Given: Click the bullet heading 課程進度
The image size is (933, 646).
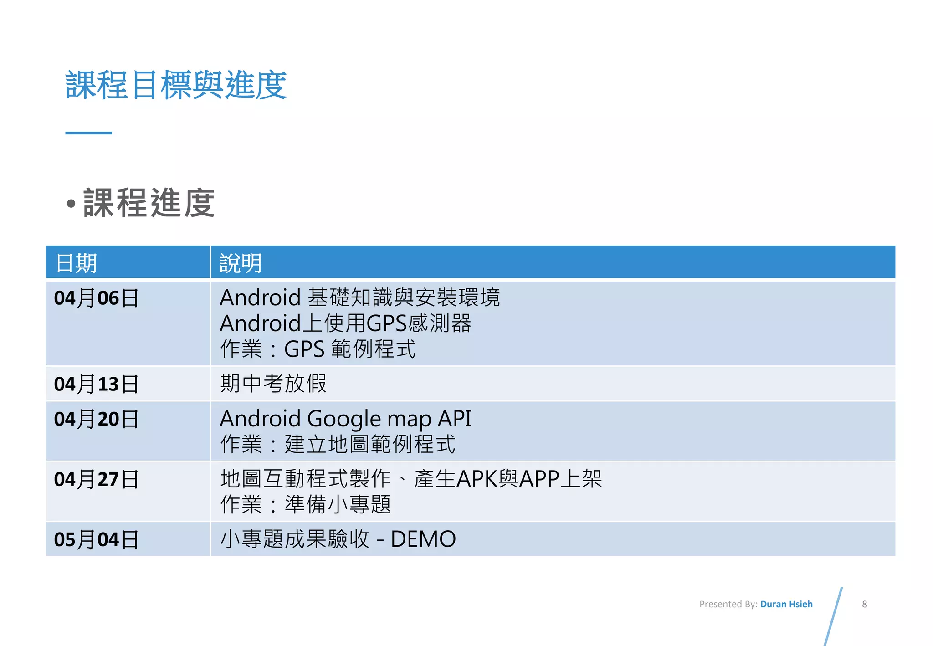Looking at the screenshot, I should [149, 203].
